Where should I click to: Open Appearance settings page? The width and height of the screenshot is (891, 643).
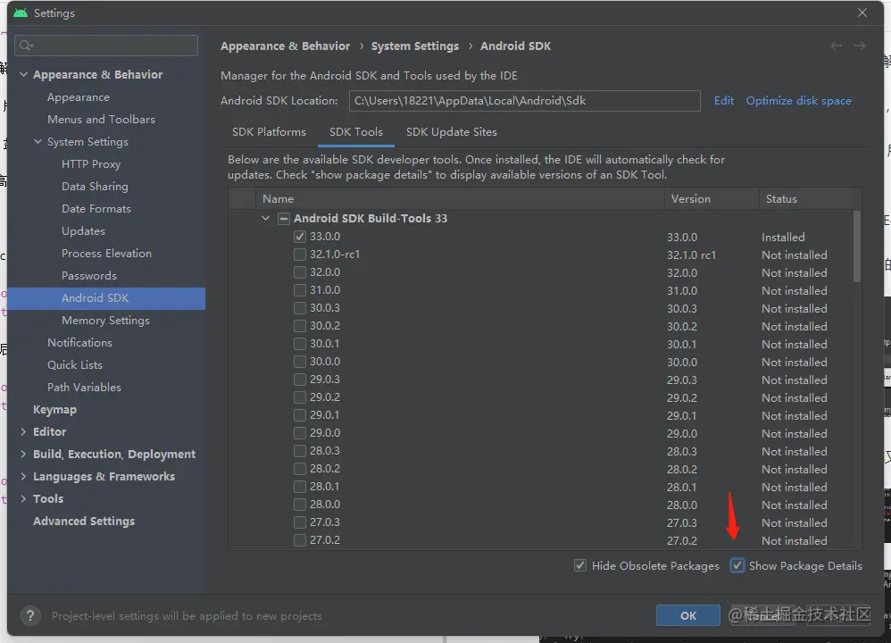79,97
